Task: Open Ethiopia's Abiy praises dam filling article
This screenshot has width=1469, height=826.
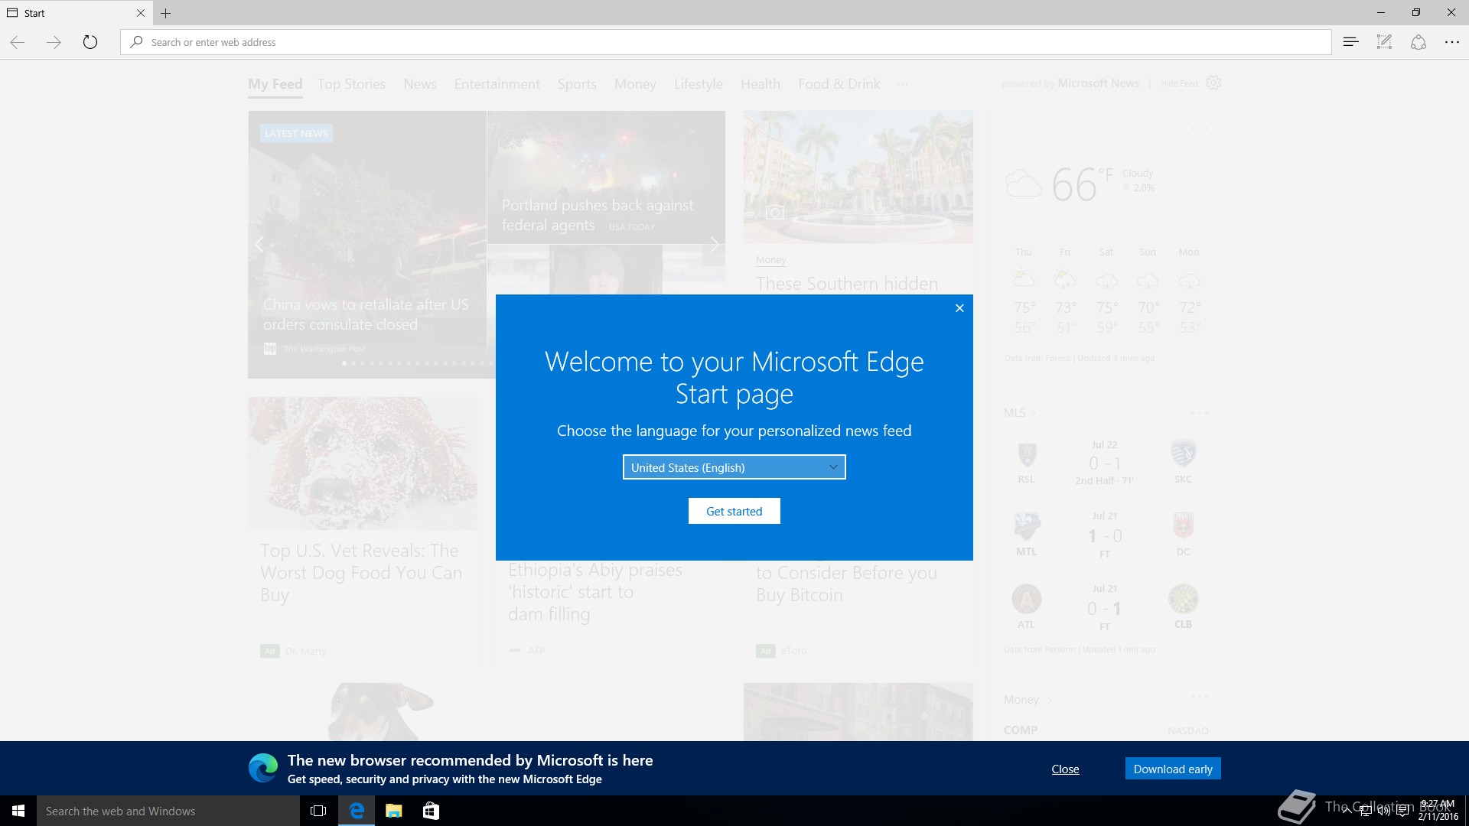Action: 594,592
